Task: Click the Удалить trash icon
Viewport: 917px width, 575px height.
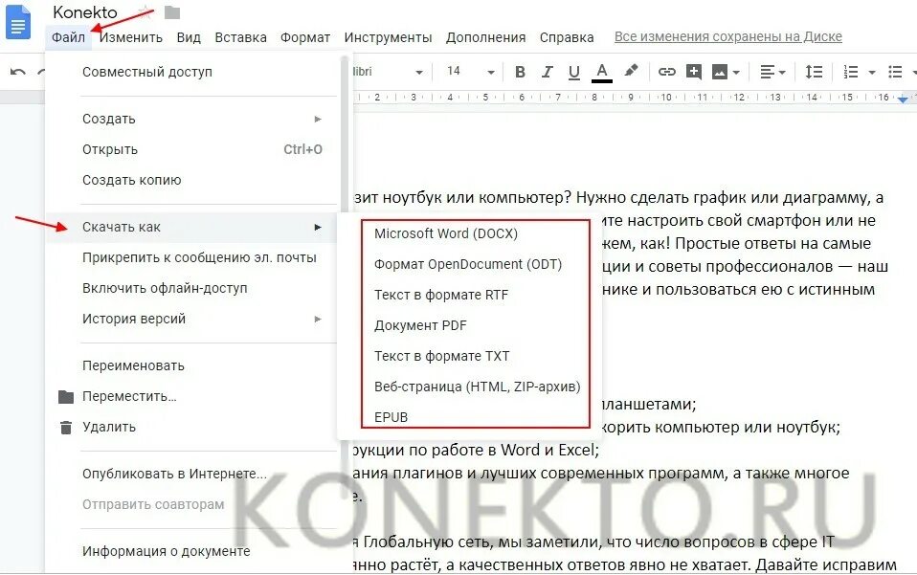Action: tap(66, 428)
